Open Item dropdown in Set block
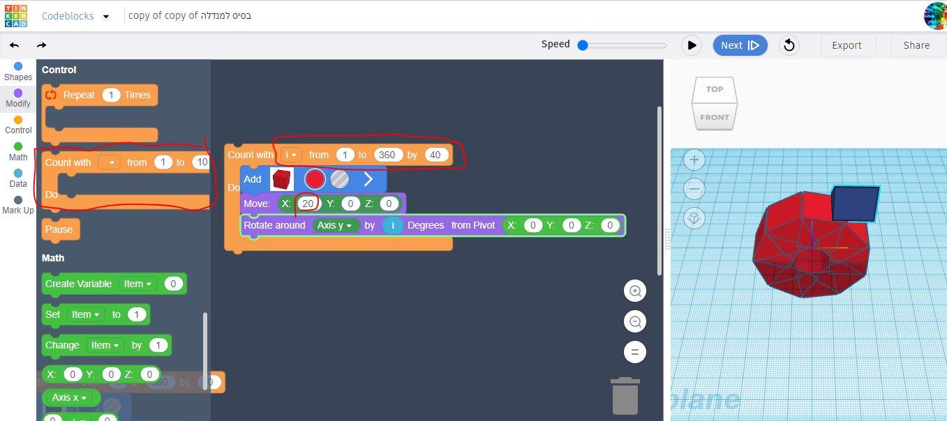 point(86,314)
